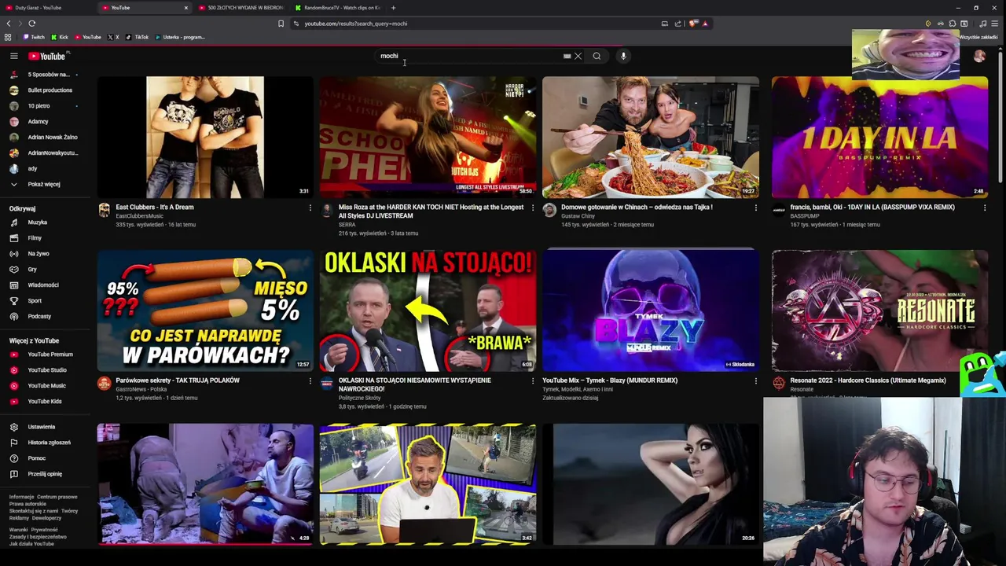Screen dimensions: 1006x566
Task: Click the search magnifier button
Action: tap(597, 56)
